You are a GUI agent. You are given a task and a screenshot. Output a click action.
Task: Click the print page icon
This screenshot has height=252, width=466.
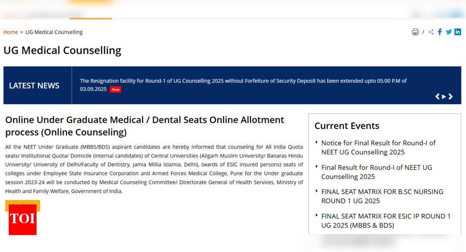coord(415,32)
